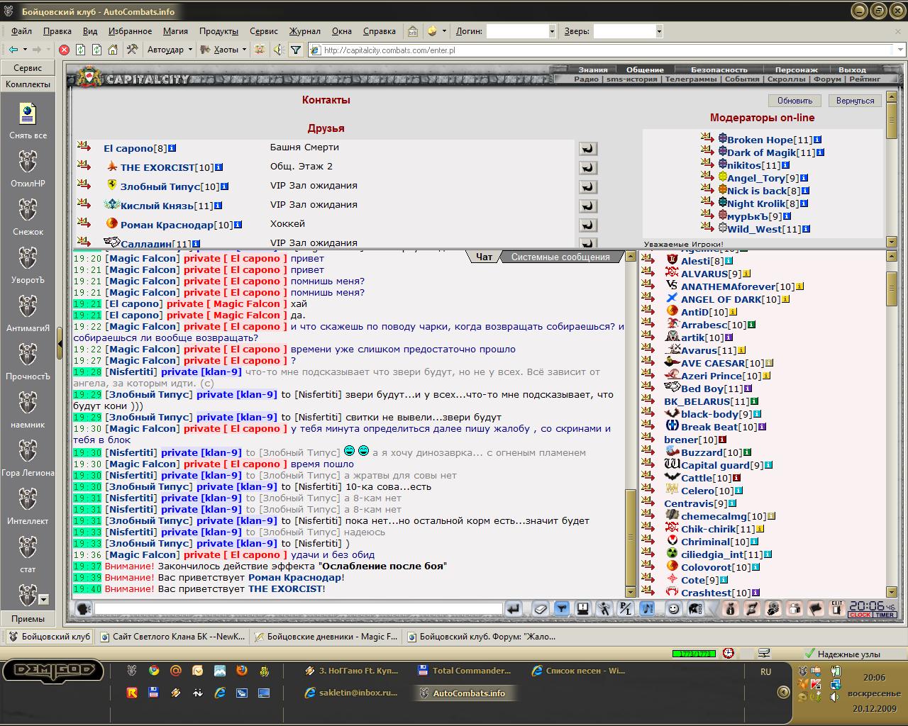Click the translit P/L icon in chat bar

click(x=625, y=608)
